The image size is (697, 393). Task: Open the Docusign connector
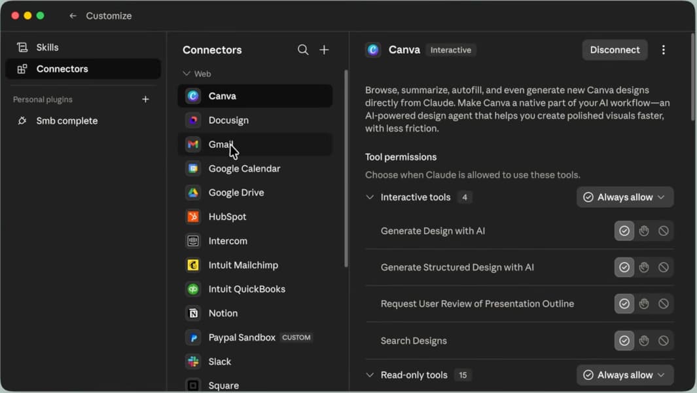(255, 120)
